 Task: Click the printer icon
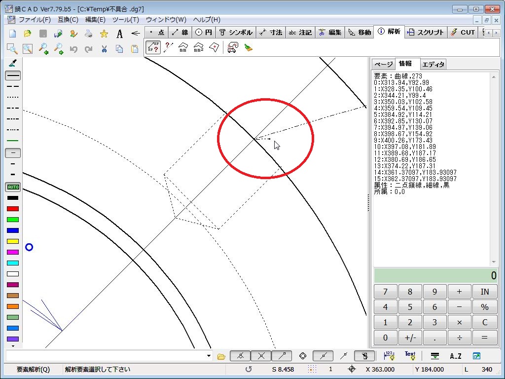point(89,34)
